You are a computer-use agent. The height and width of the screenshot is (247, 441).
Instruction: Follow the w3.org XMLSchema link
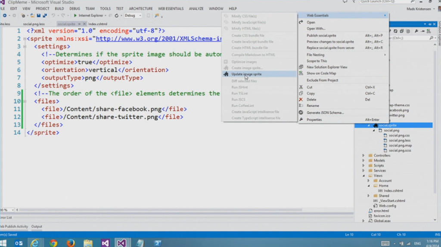(x=158, y=39)
